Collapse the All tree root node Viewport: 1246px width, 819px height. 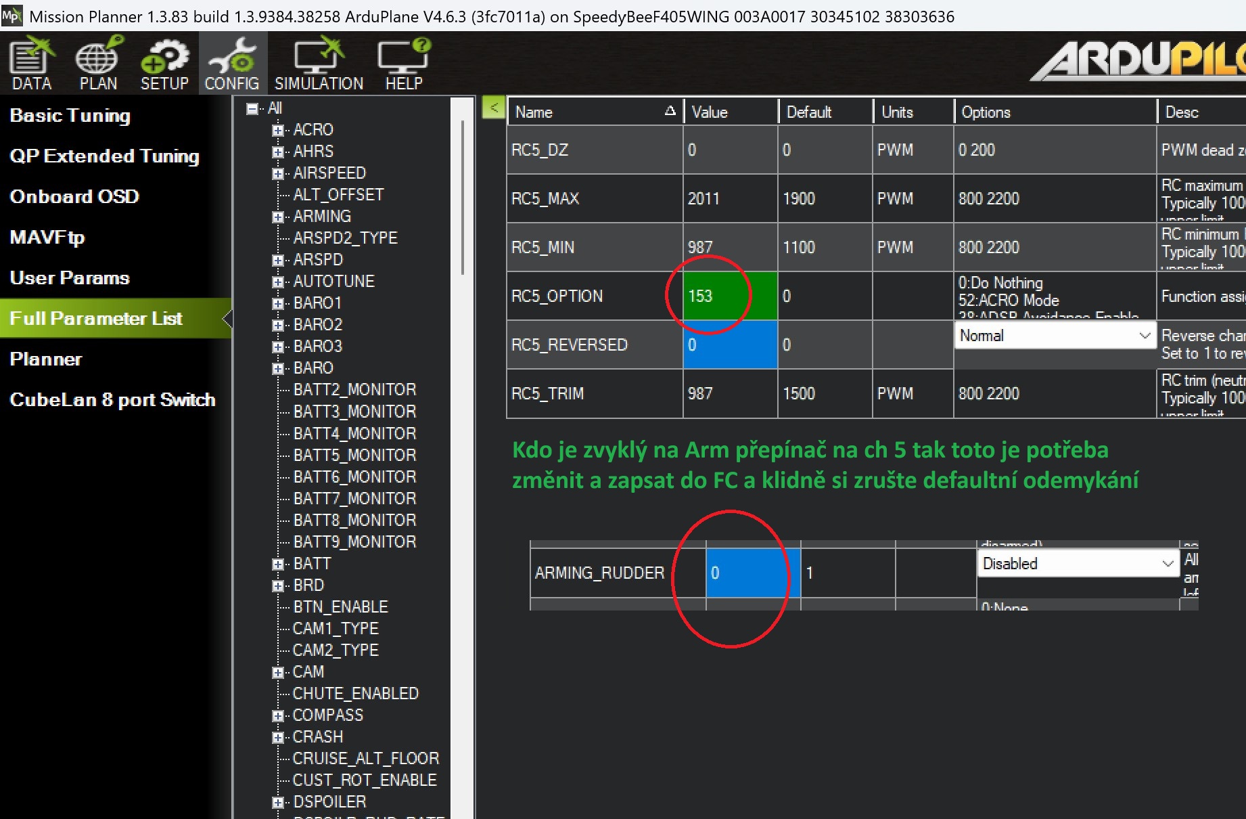[x=253, y=108]
